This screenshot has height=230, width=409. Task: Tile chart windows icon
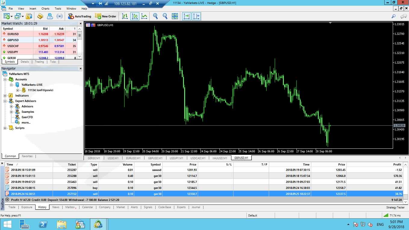click(x=175, y=16)
